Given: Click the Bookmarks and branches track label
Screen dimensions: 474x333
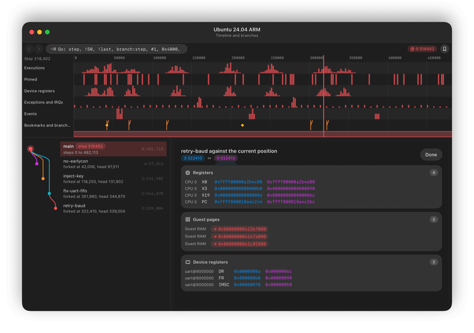Looking at the screenshot, I should [47, 125].
